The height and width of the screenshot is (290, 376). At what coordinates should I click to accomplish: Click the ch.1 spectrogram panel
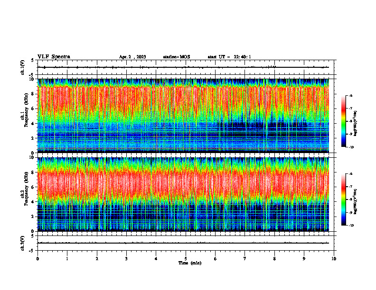pyautogui.click(x=183, y=116)
